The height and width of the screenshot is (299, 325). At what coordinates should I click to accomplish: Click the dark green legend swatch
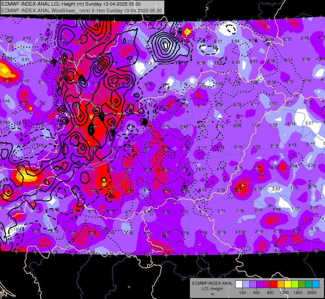tap(302, 284)
